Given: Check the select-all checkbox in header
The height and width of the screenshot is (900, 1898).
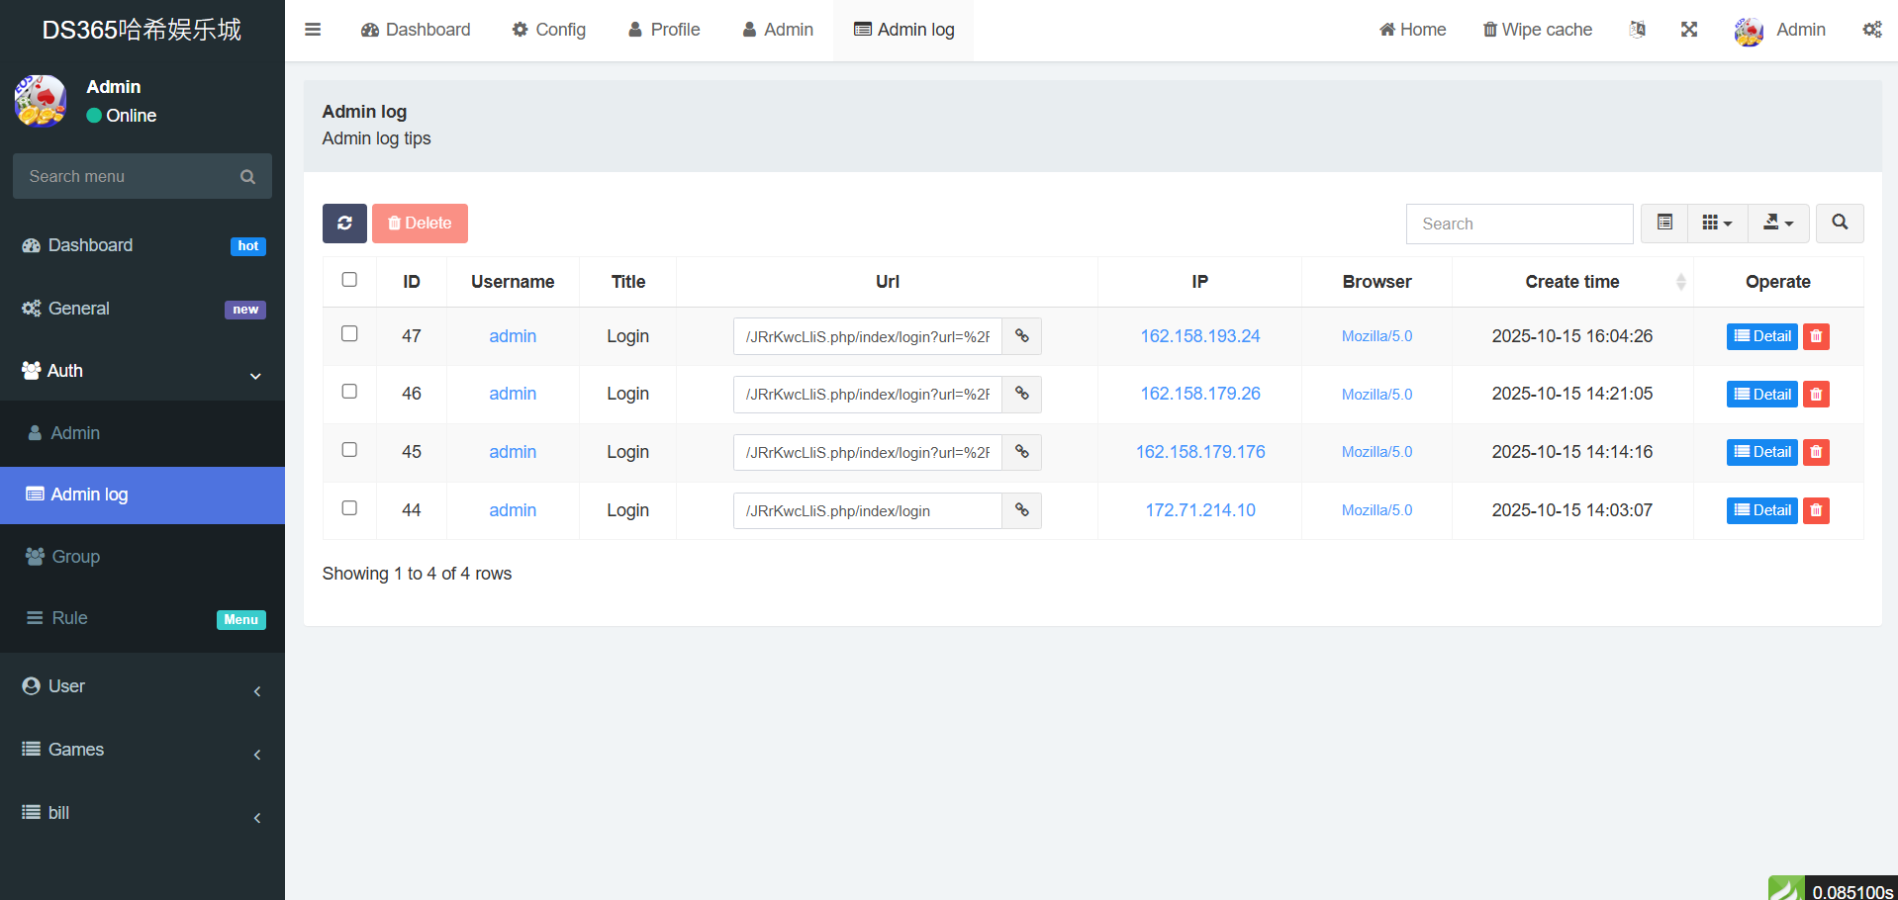Looking at the screenshot, I should (349, 280).
